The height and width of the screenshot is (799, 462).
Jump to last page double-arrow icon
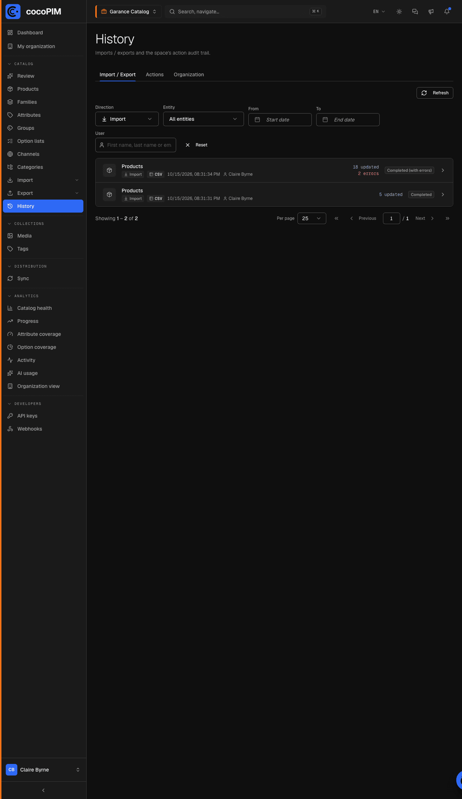tap(448, 218)
